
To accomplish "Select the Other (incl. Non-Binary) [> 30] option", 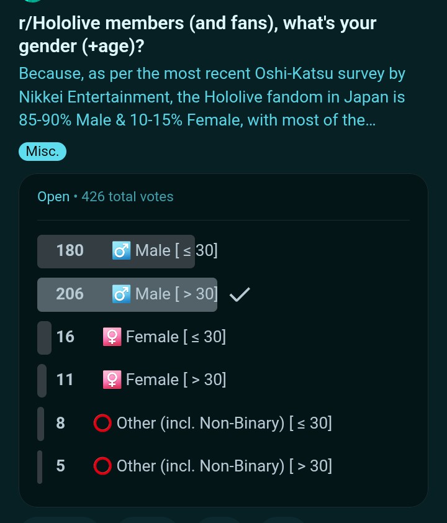I will (x=223, y=466).
